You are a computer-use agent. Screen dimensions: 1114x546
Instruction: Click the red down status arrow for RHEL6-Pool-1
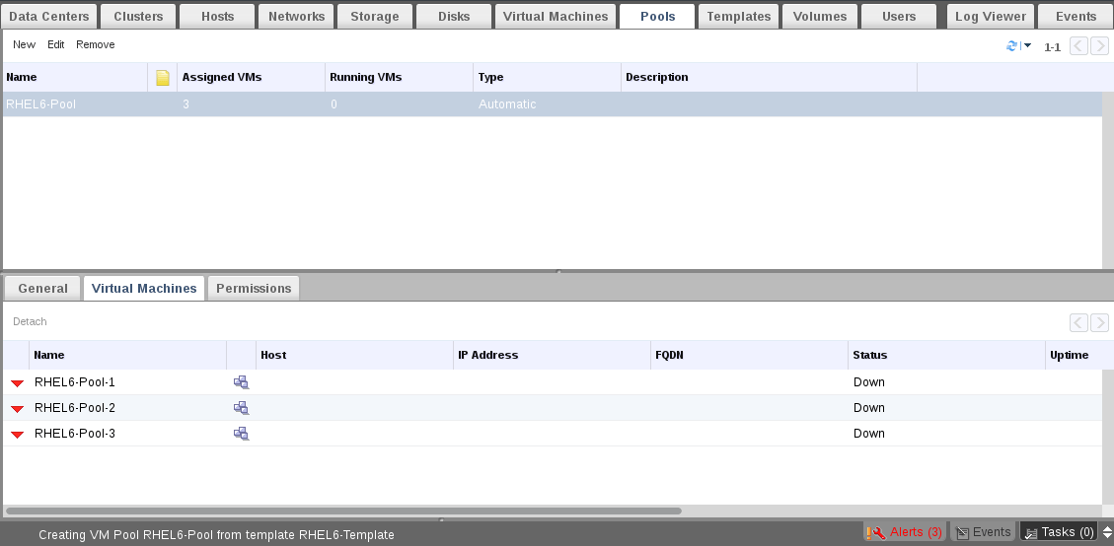pyautogui.click(x=17, y=383)
